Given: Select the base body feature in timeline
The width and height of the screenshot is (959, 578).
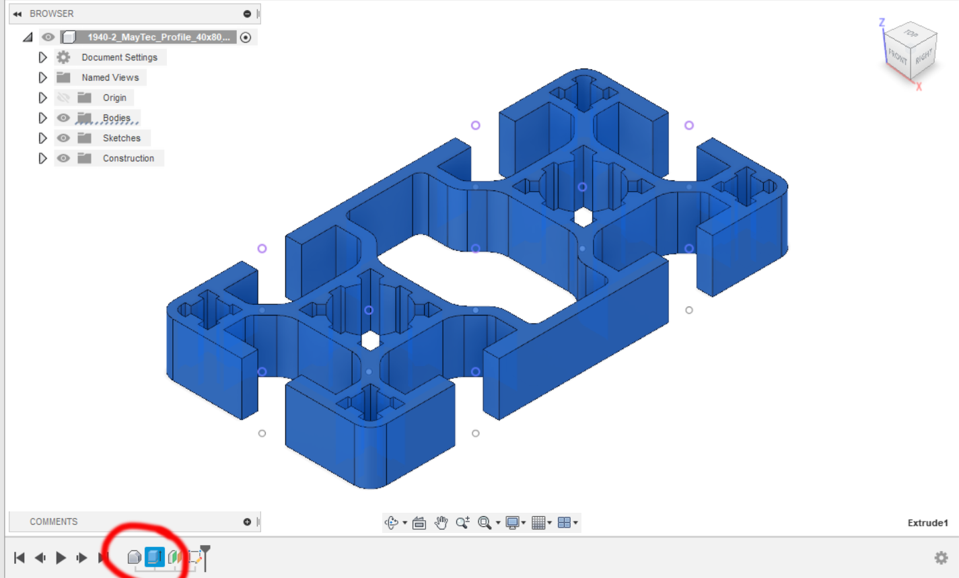Looking at the screenshot, I should tap(135, 556).
